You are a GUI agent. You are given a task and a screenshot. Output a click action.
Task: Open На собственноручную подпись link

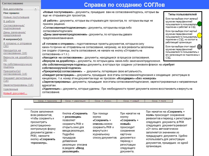[18, 66]
